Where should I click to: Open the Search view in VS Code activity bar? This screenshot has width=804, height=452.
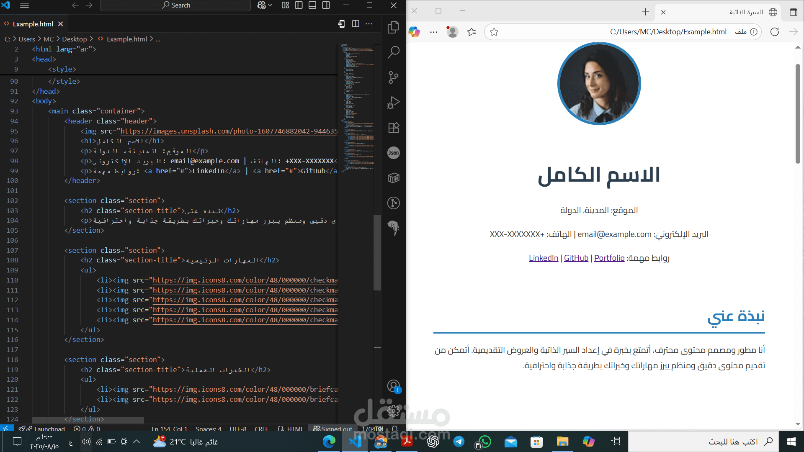pyautogui.click(x=393, y=52)
